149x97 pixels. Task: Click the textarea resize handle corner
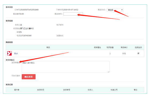(109, 72)
